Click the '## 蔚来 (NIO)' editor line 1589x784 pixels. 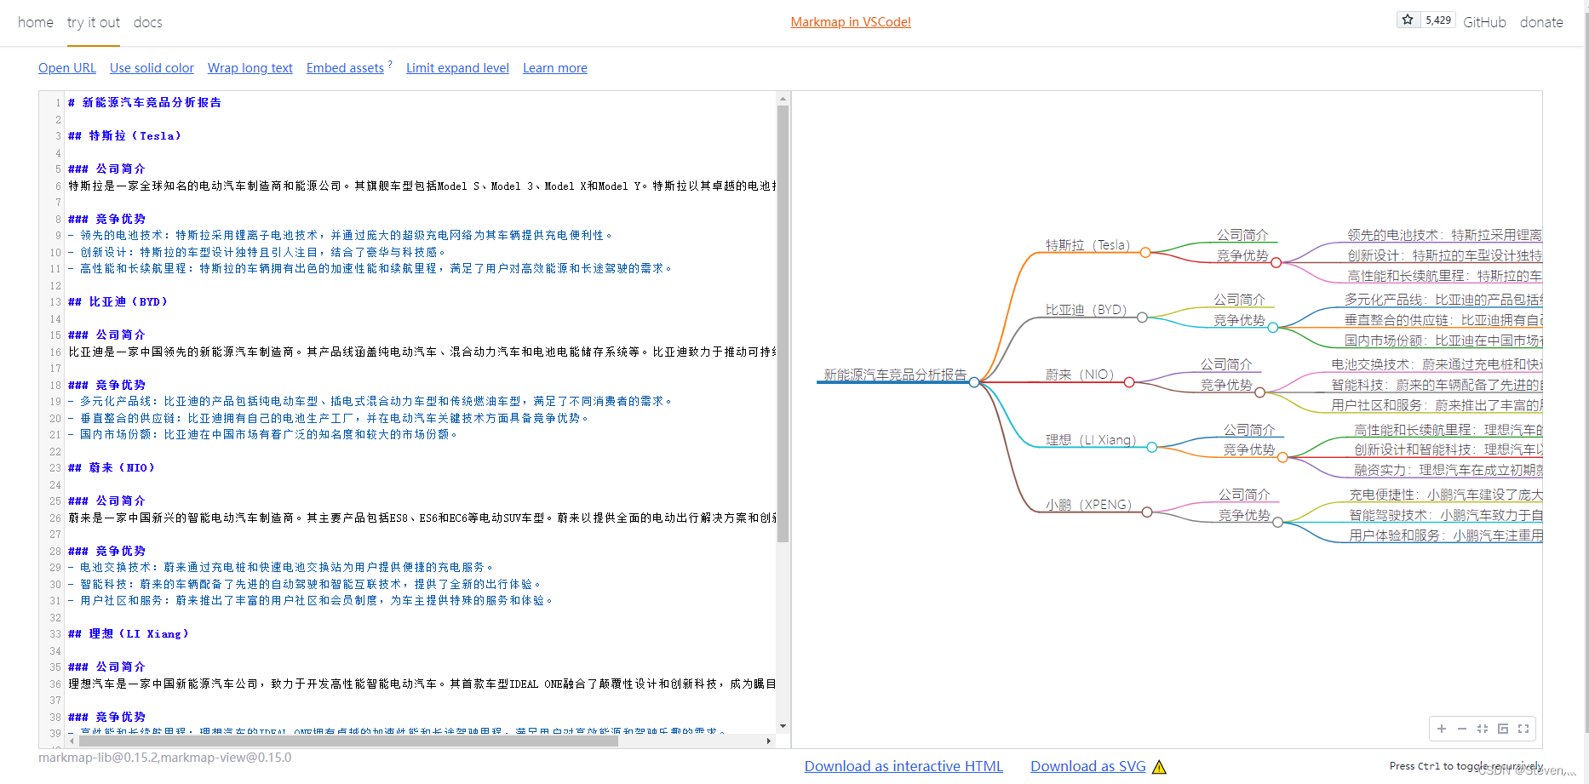[x=112, y=467]
